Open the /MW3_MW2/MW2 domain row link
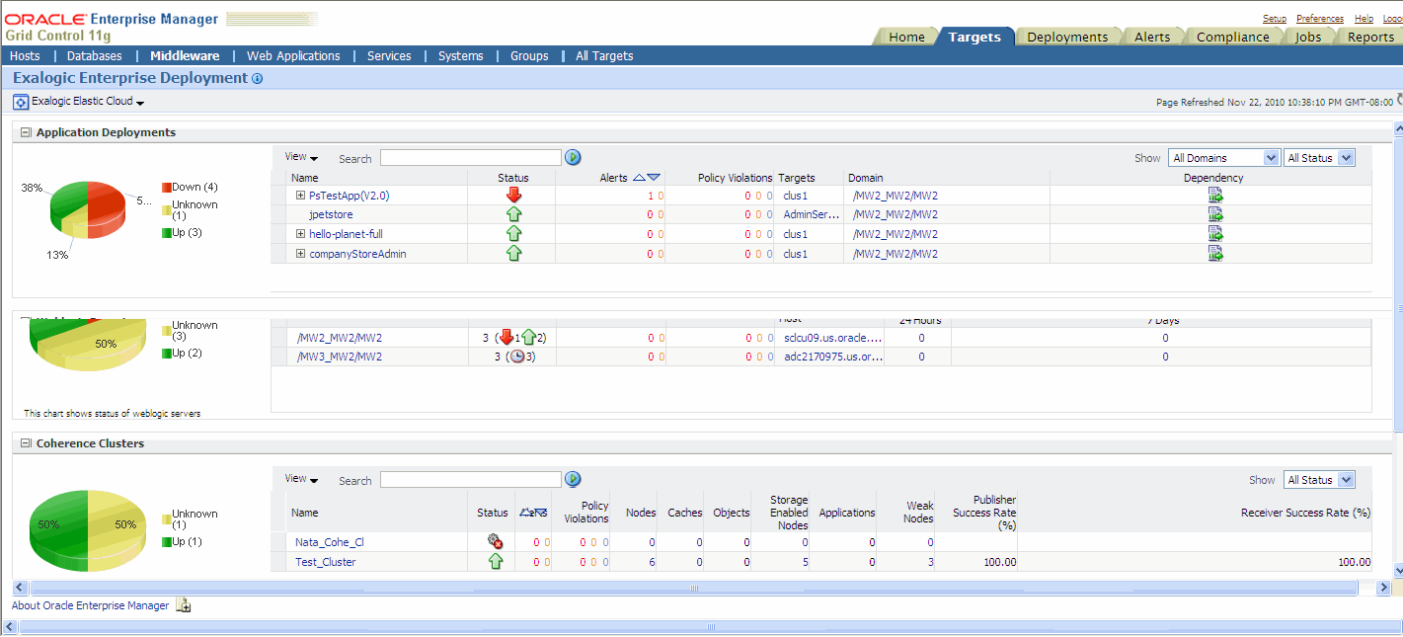This screenshot has width=1403, height=637. click(x=340, y=357)
